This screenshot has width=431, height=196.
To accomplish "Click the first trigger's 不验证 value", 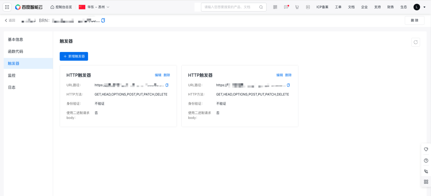I will point(100,103).
